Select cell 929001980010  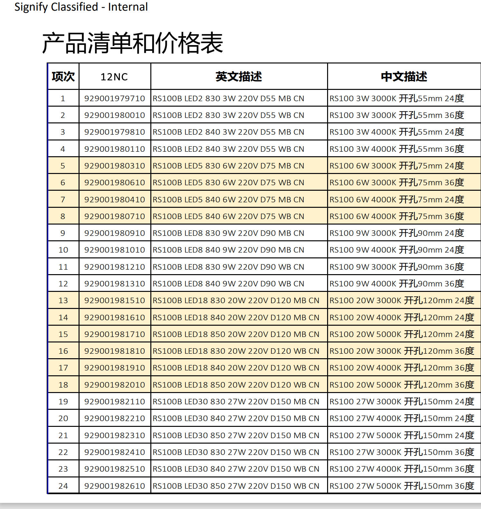(x=115, y=115)
